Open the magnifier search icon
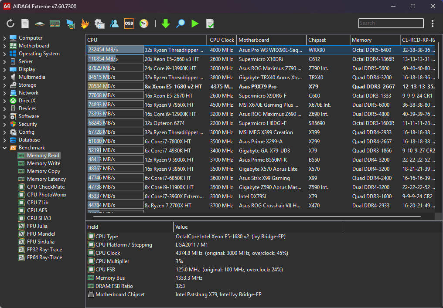Viewport: 443px width, 308px height. [x=180, y=24]
